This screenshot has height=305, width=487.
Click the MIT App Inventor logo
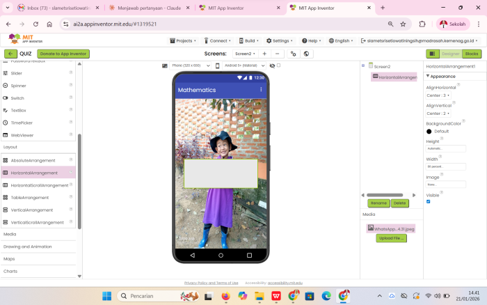26,39
